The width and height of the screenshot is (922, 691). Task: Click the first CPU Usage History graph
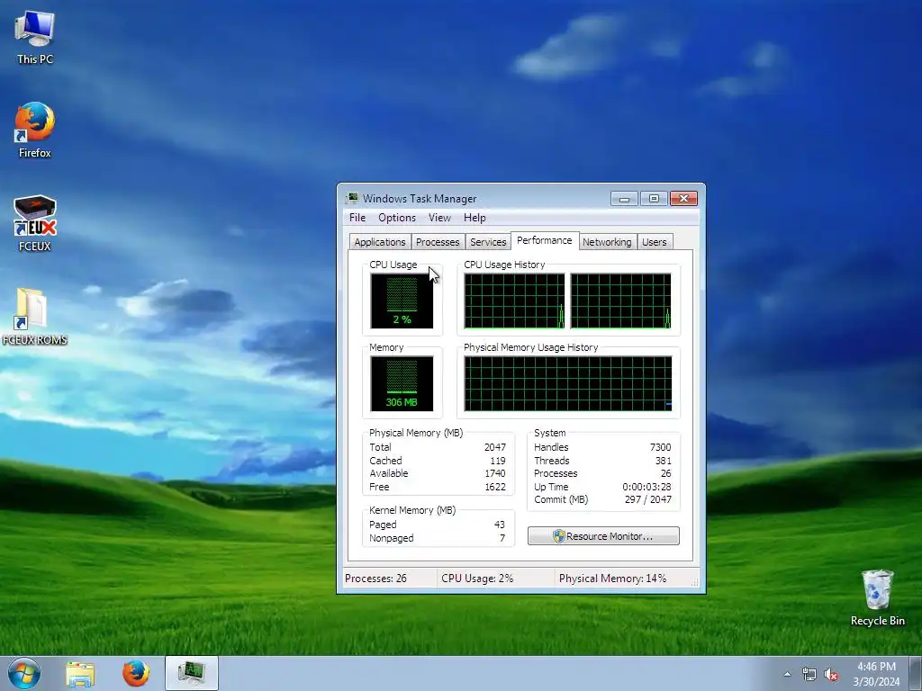(514, 301)
